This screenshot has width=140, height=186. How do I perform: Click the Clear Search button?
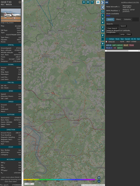[x=112, y=29]
